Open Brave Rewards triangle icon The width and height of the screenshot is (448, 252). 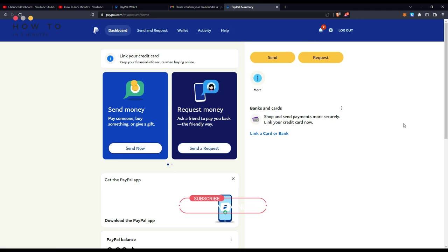(346, 15)
